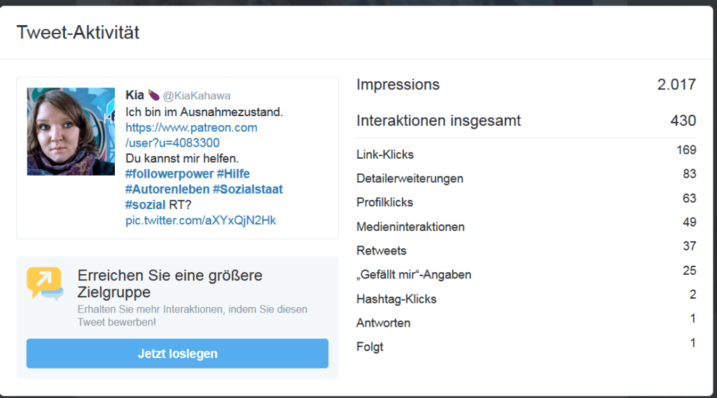Click the Kia display name
The image size is (717, 398).
click(134, 95)
